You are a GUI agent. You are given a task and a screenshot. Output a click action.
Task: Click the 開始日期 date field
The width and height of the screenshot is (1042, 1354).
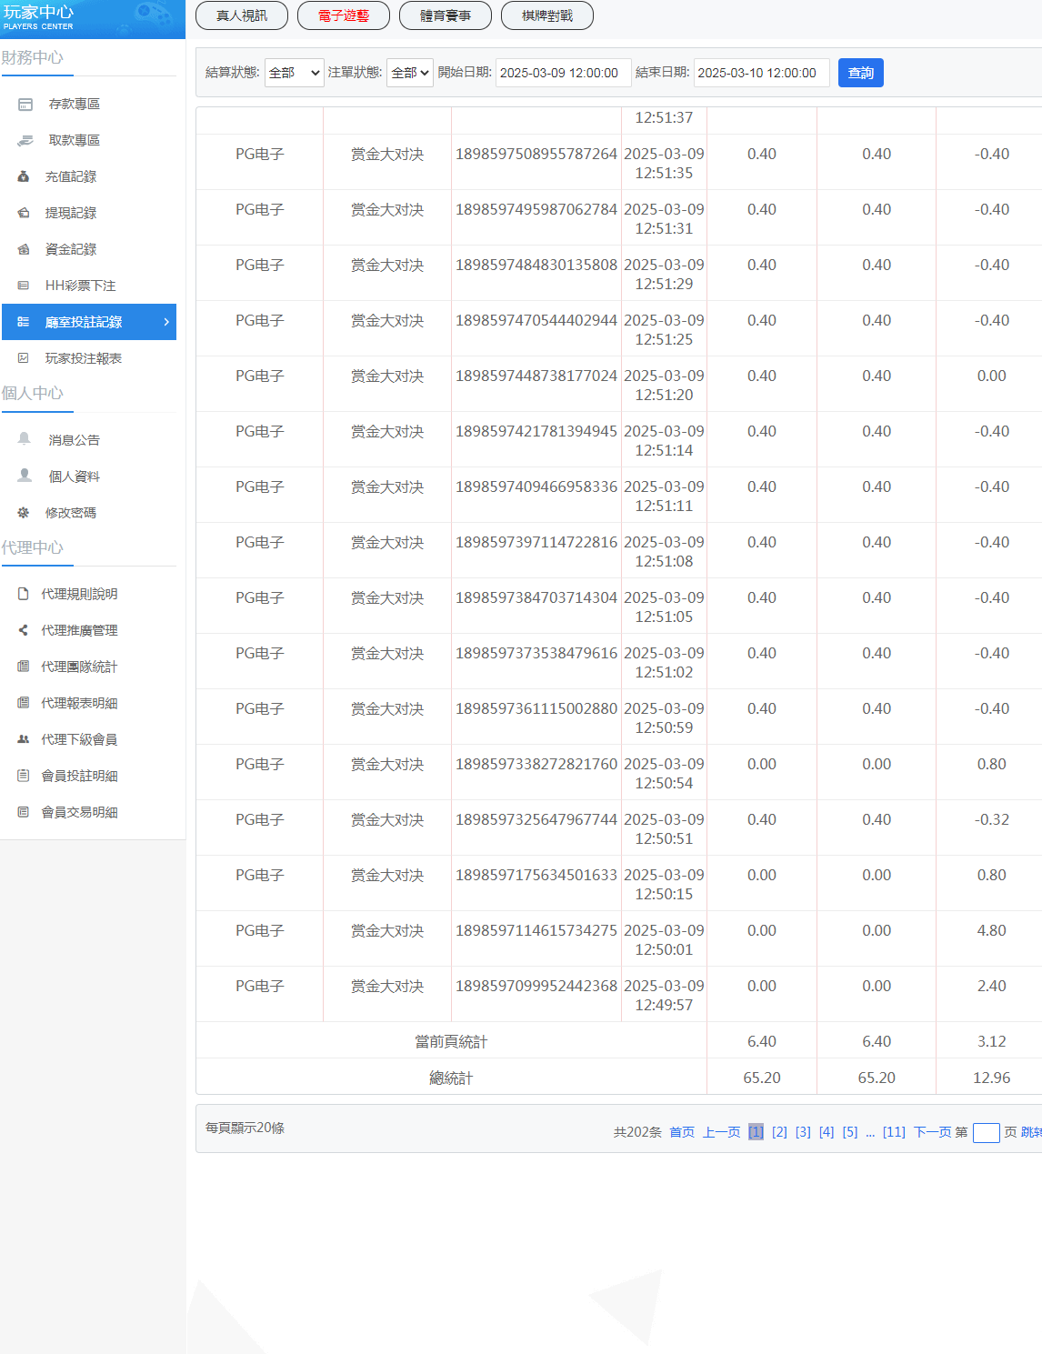pos(563,73)
